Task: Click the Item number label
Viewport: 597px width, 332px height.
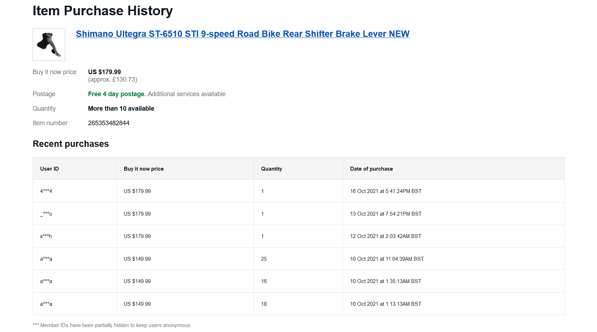Action: coord(50,123)
